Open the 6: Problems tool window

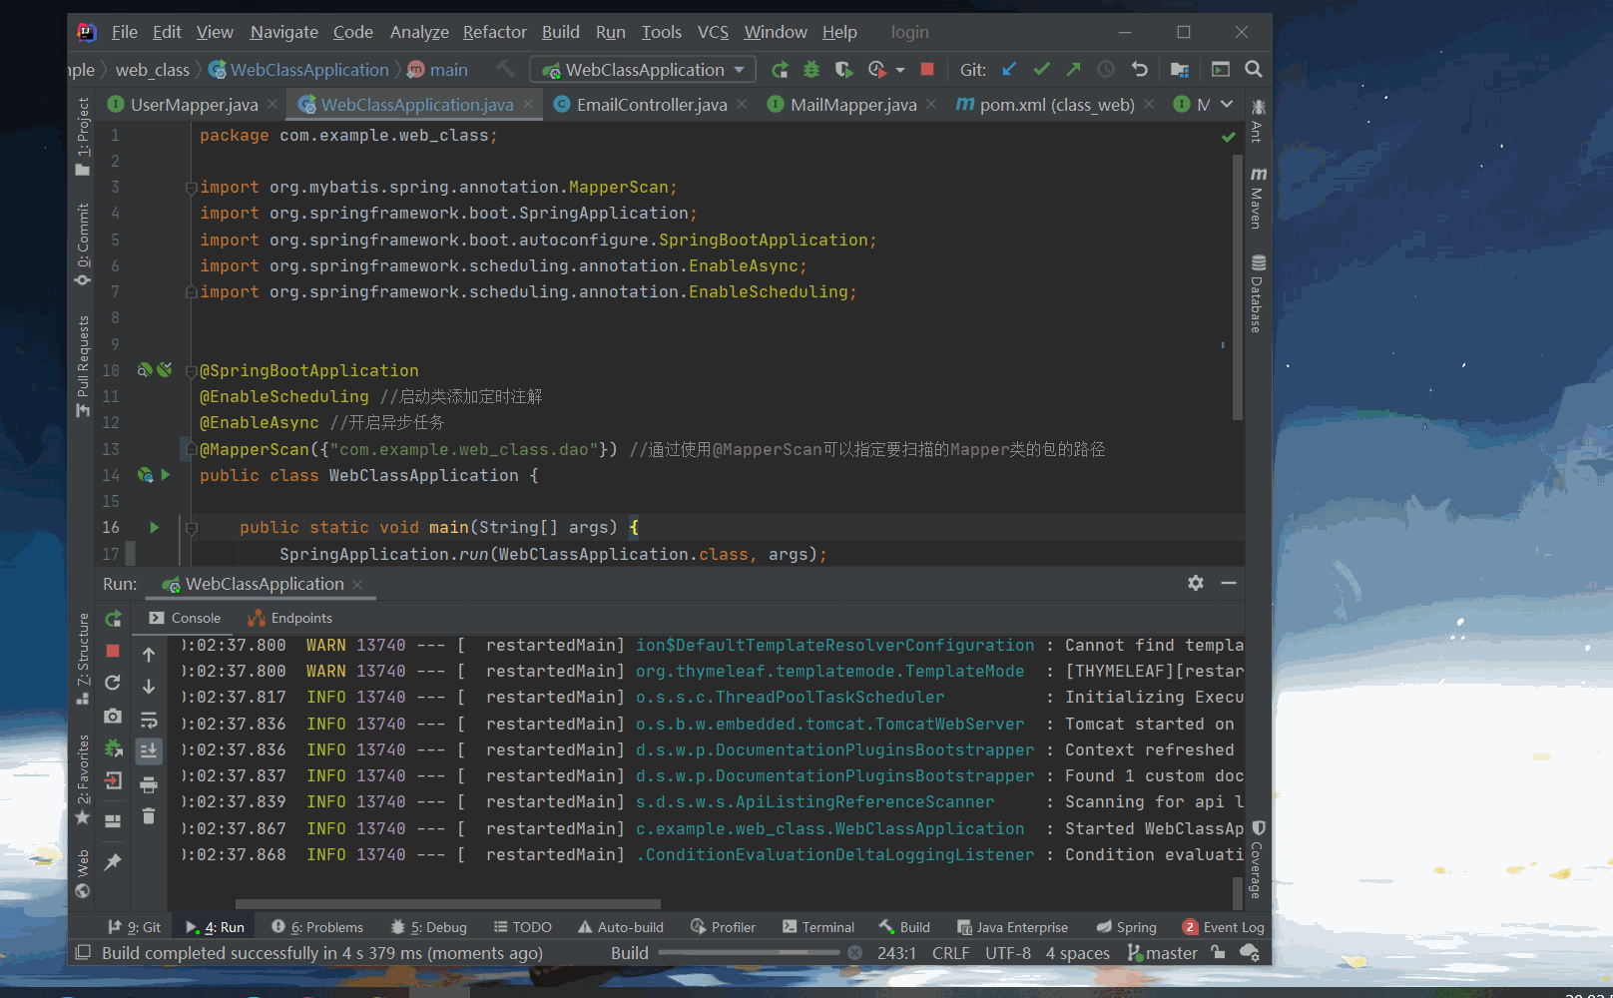point(317,927)
